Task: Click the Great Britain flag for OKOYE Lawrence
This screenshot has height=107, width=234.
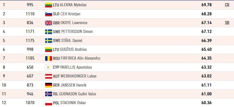Action: click(x=49, y=23)
